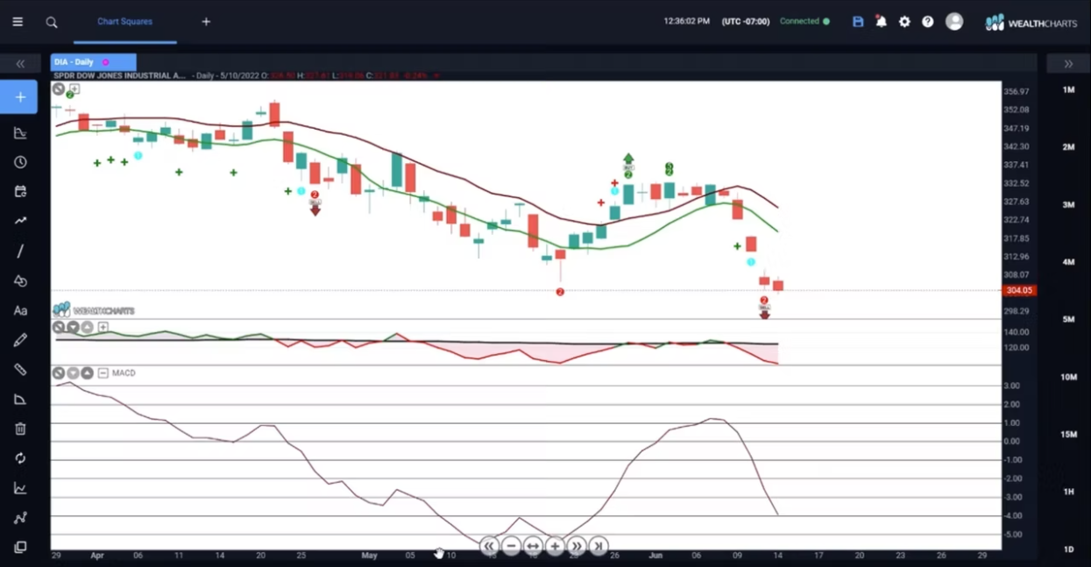Click the Connected status indicator
Screen dimensions: 1091x567
804,21
